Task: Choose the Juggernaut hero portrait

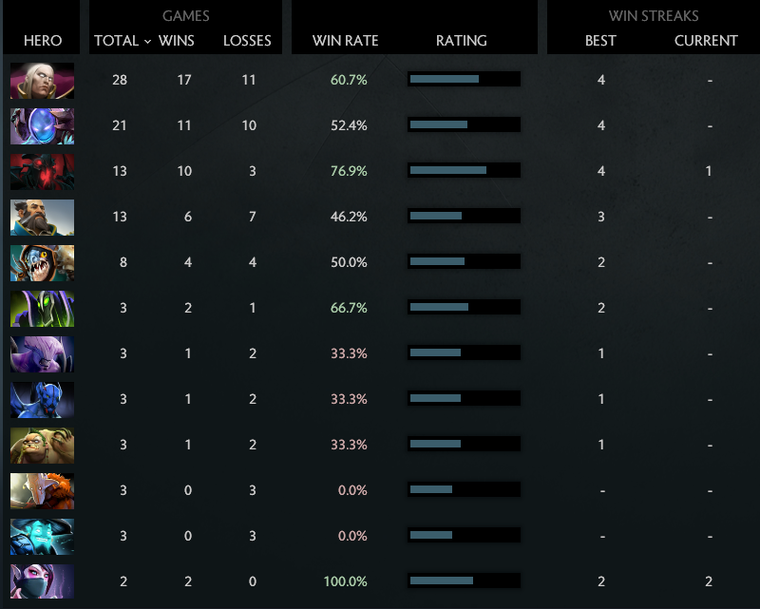Action: click(42, 490)
